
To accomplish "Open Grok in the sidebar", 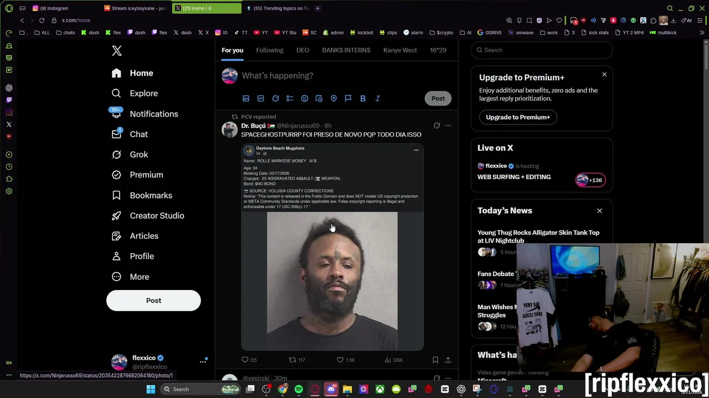I will pos(130,155).
